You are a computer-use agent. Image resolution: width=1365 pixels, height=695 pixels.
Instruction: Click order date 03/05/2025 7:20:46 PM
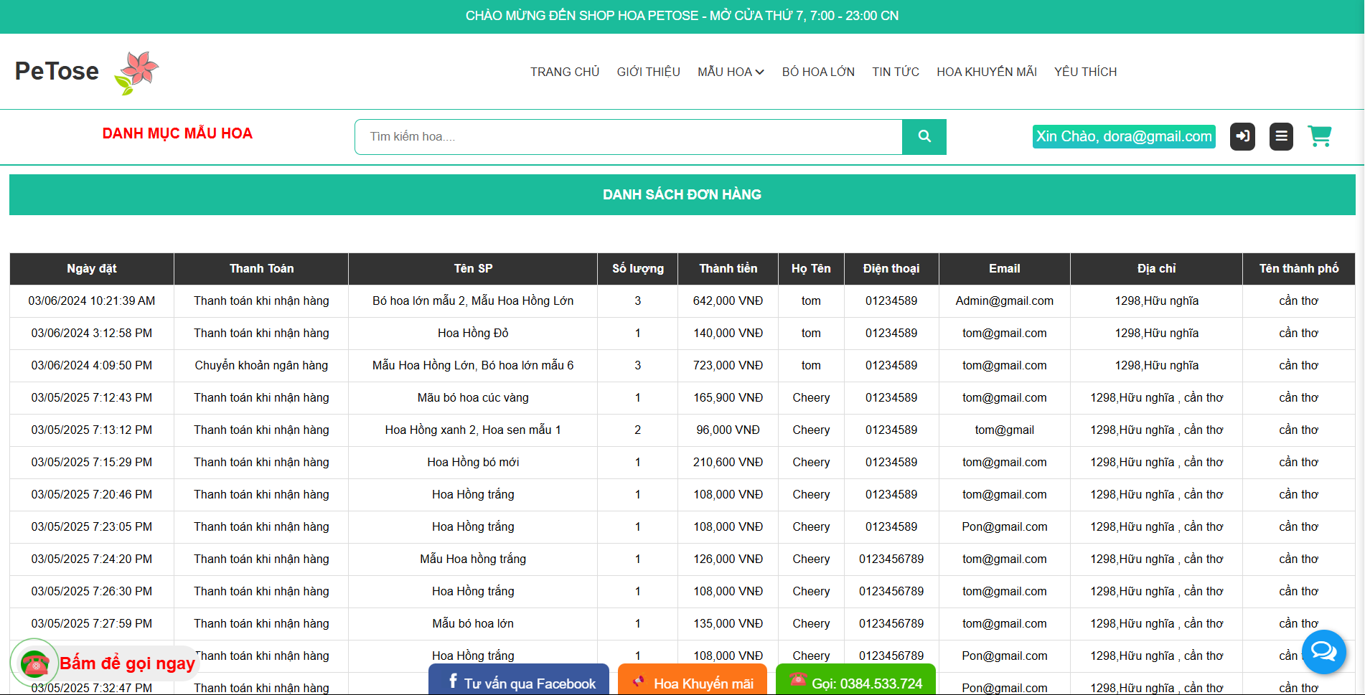(92, 494)
